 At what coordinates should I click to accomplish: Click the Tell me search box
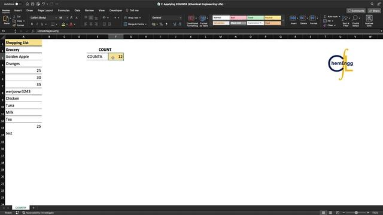[132, 11]
